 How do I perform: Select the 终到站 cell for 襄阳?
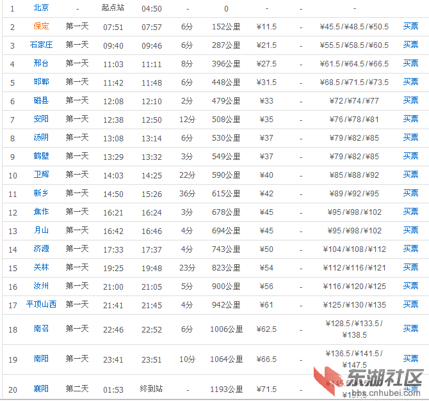(151, 388)
